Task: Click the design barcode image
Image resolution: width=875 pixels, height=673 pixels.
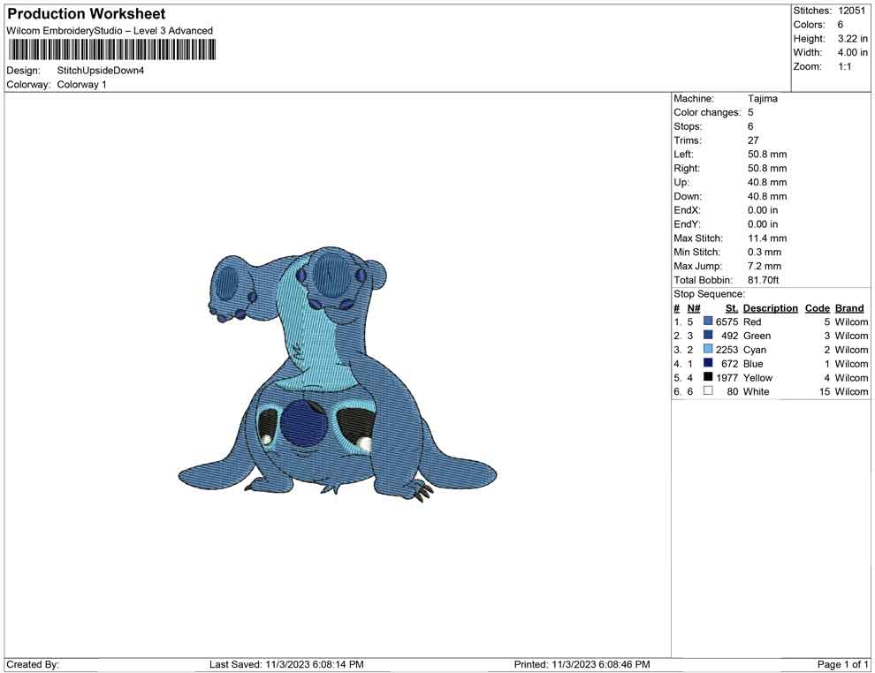Action: (112, 50)
